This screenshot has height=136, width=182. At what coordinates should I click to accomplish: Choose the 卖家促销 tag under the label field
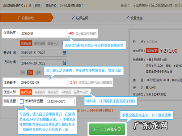(26, 43)
